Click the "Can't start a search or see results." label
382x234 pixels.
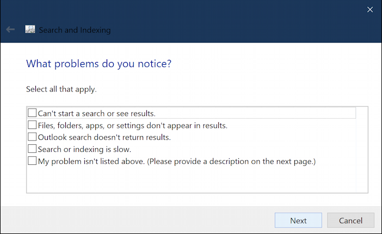point(96,113)
